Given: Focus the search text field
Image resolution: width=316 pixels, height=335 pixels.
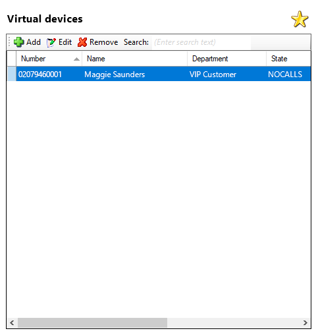Looking at the screenshot, I should pyautogui.click(x=201, y=42).
